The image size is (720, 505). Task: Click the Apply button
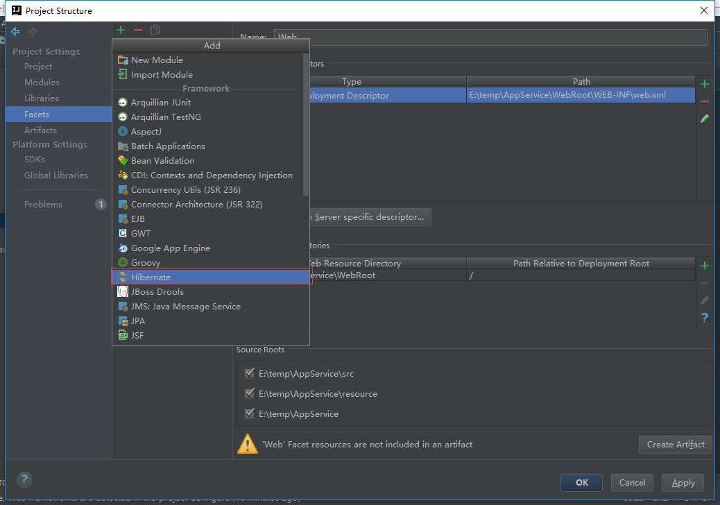(x=683, y=483)
